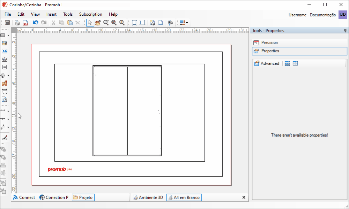The width and height of the screenshot is (349, 209).
Task: Click the Save floppy disk icon
Action: pyautogui.click(x=7, y=23)
